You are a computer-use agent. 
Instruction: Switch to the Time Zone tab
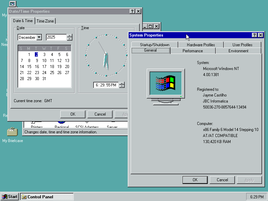coord(45,21)
